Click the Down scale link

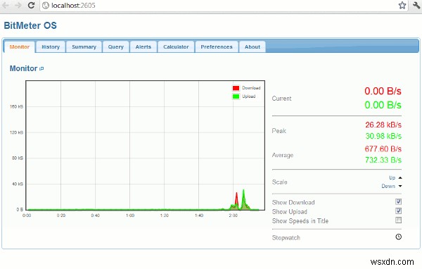[388, 186]
